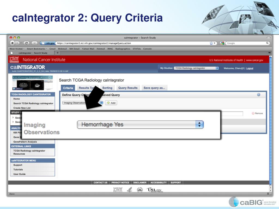Click the tab list icon at tab bar end

click(269, 53)
